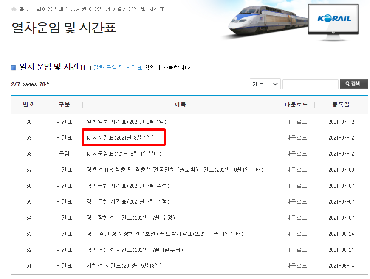Download file for row number 55

point(297,202)
